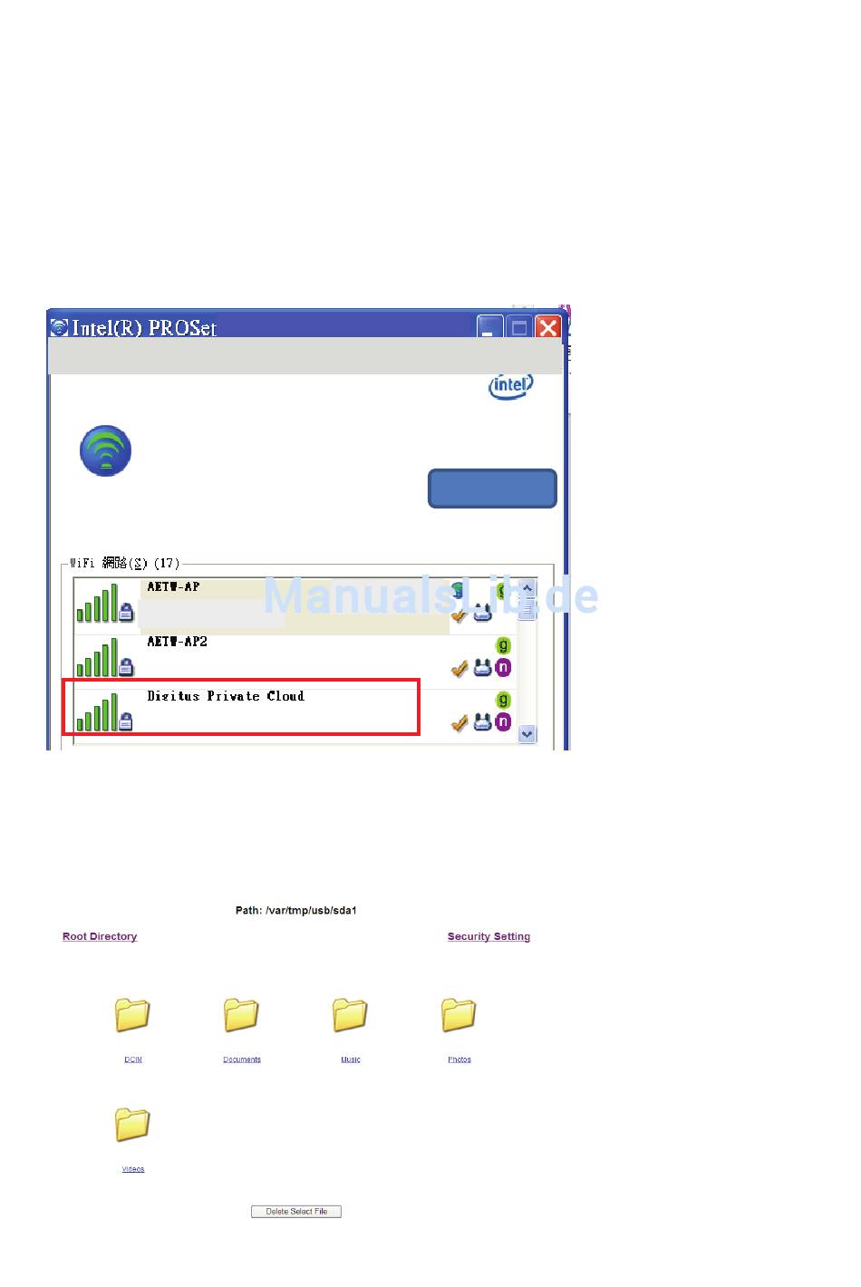Click the purple n badge in AETW-AP2 row
The height and width of the screenshot is (1287, 861).
coord(503,668)
